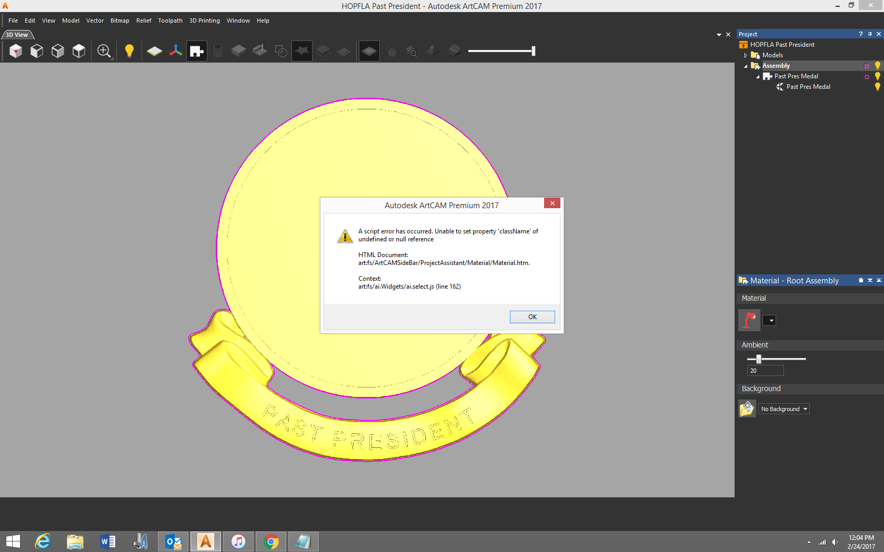Image resolution: width=884 pixels, height=552 pixels.
Task: Click the background image icon in Material panel
Action: click(x=747, y=408)
